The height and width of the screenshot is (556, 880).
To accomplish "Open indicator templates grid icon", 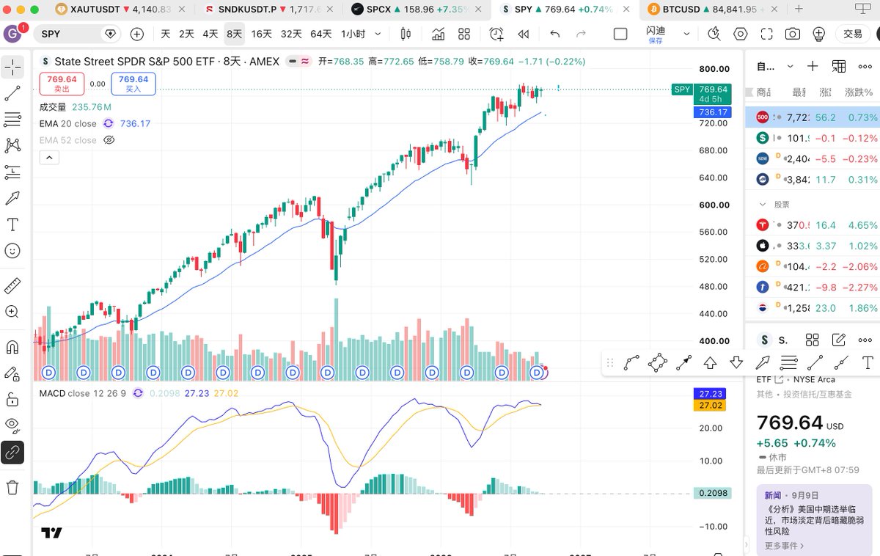I will (x=464, y=34).
